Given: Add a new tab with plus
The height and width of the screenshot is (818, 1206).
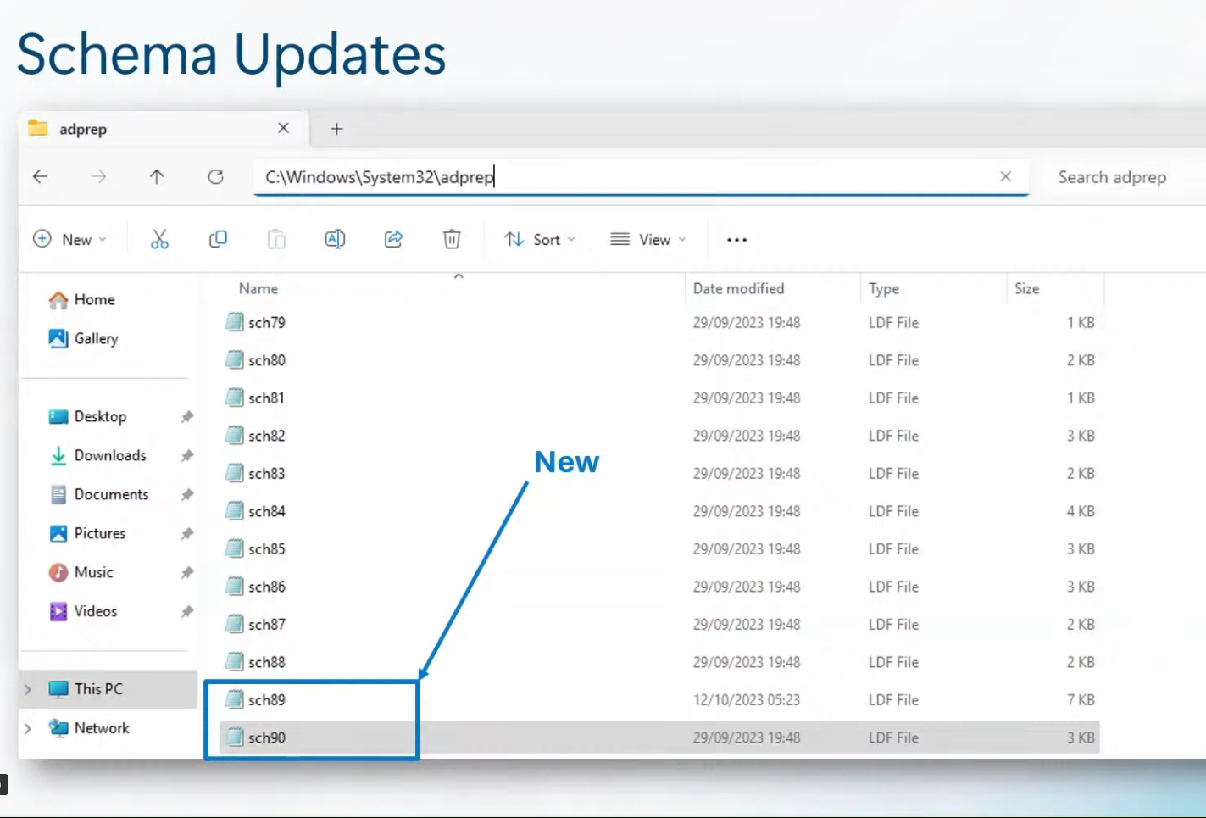Looking at the screenshot, I should coord(336,129).
